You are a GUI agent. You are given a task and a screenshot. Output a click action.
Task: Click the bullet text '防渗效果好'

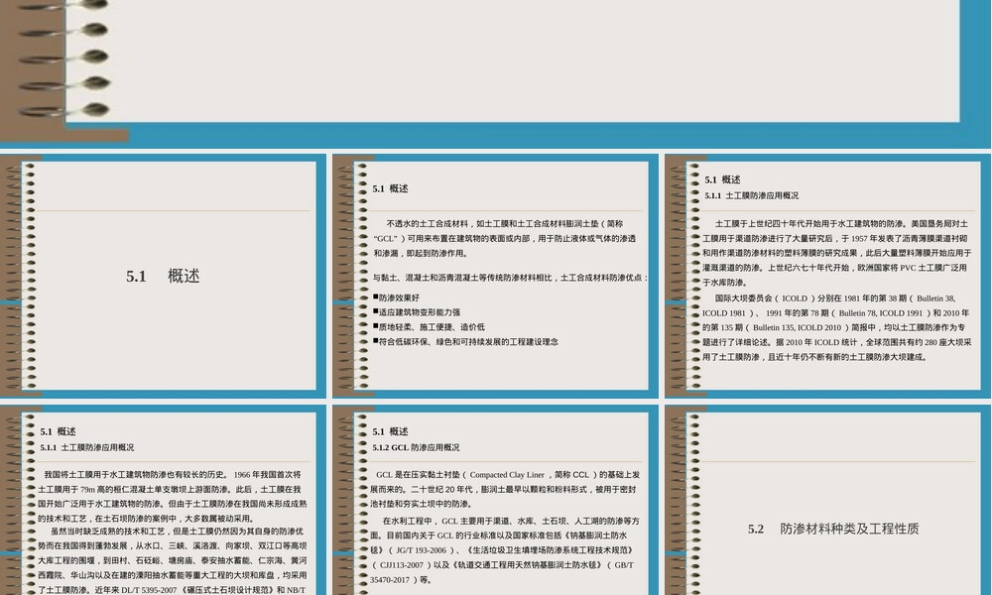[399, 297]
